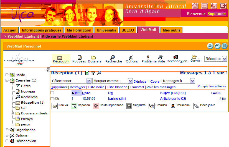Viewport: 229px width, 147px height.
Task: Click the Liste noire link
Action: 96,87
